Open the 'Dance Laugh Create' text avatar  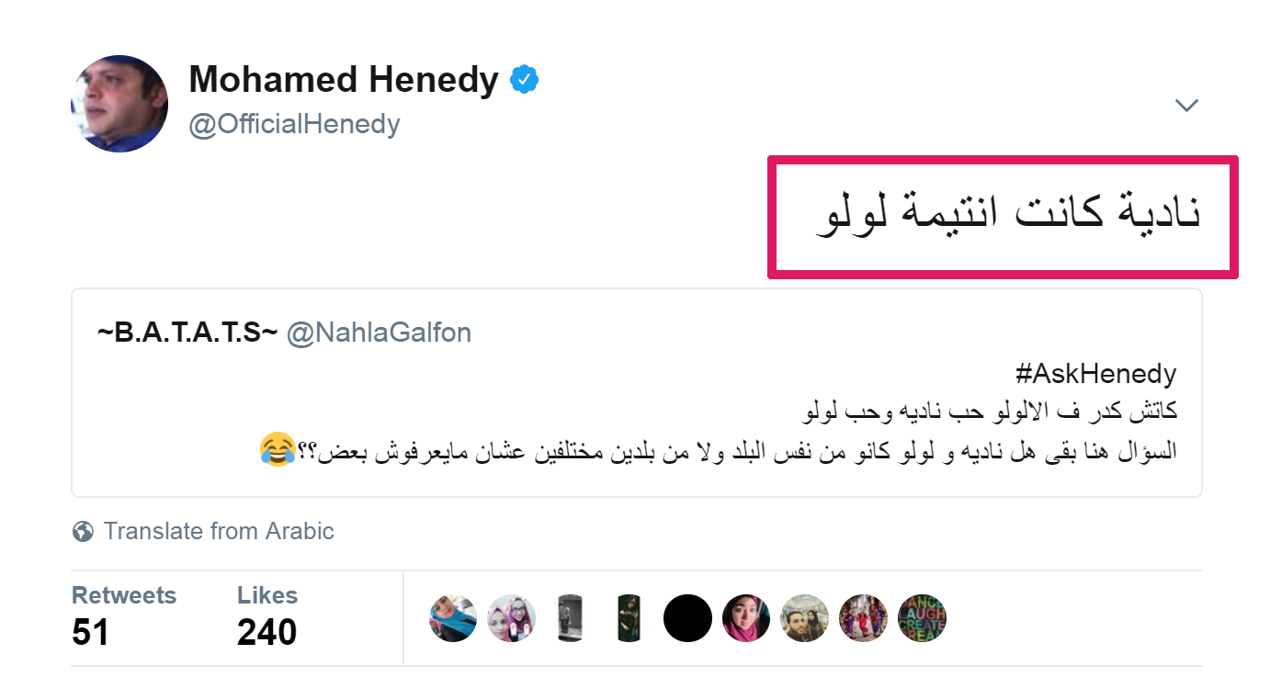point(922,617)
